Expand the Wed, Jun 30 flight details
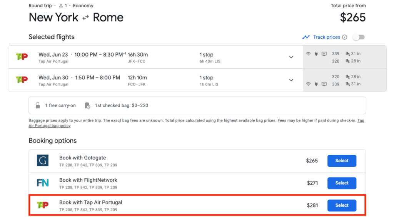Screen dimensions: 394x217 pyautogui.click(x=291, y=81)
